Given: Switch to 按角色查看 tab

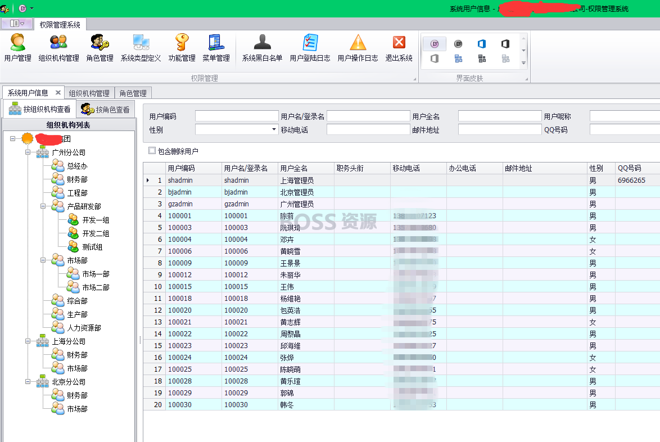Looking at the screenshot, I should [x=105, y=110].
